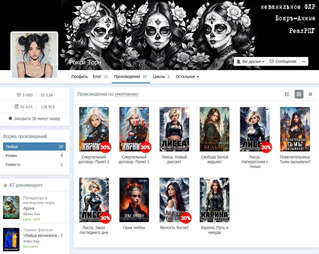The height and width of the screenshot is (254, 319).
Task: Click the Прах любви book cover
Action: (134, 200)
